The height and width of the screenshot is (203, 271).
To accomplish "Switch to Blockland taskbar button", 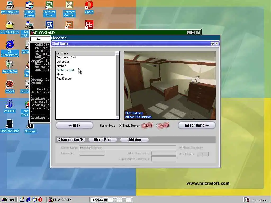I will [x=112, y=200].
